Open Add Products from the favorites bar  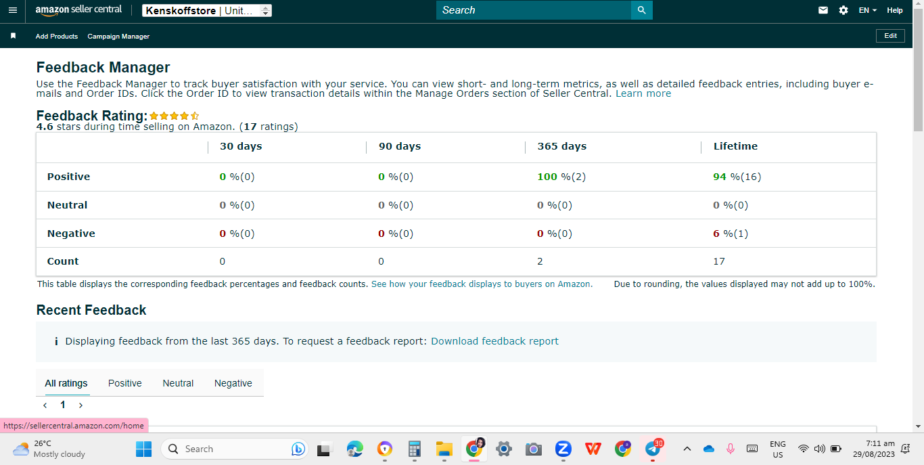[x=57, y=37]
